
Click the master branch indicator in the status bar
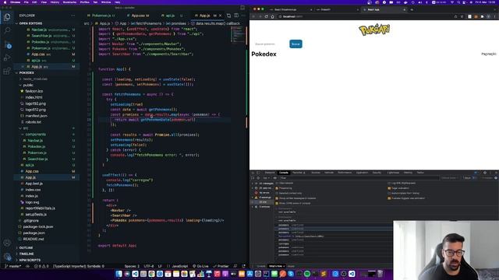pyautogui.click(x=12, y=266)
